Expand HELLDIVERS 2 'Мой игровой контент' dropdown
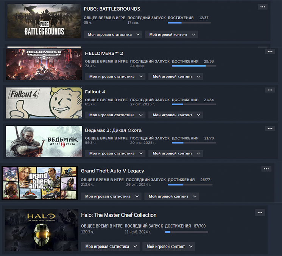The height and width of the screenshot is (256, 282). pyautogui.click(x=175, y=77)
